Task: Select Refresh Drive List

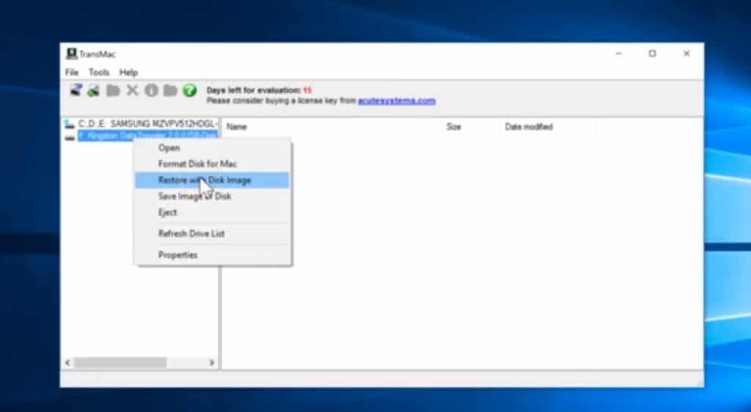Action: 191,234
